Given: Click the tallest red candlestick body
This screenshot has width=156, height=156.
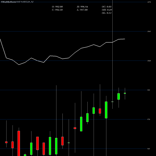Looking at the screenshot, I should (19, 144).
